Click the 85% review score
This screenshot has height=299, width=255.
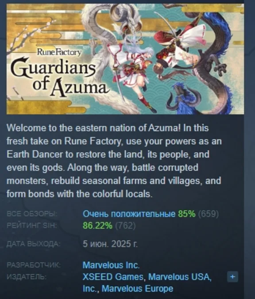point(187,214)
